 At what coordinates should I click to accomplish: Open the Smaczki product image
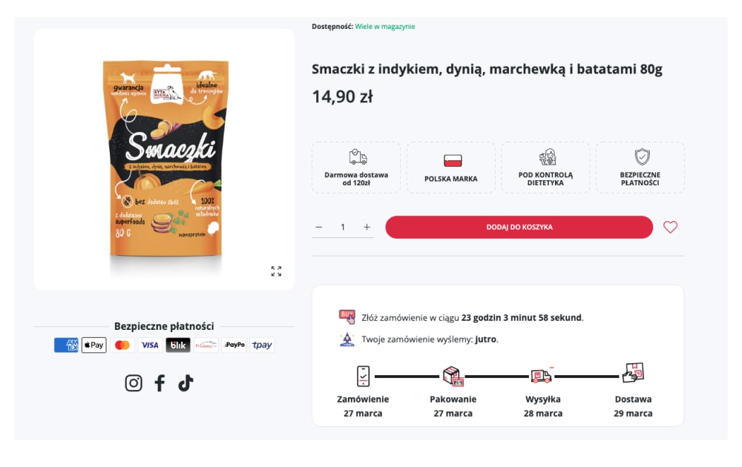pos(164,159)
